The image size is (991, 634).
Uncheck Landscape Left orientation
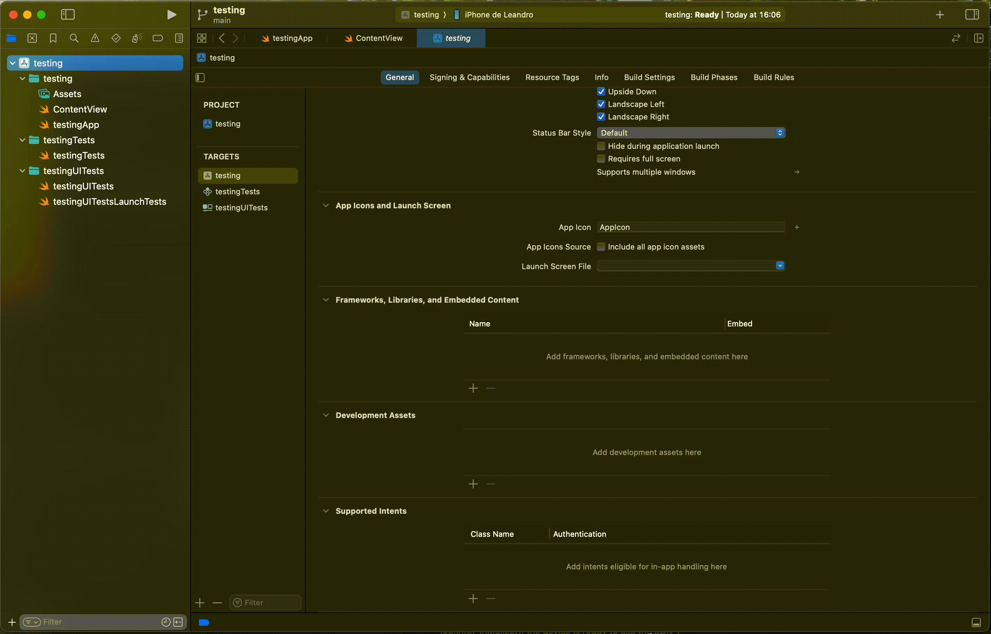601,105
